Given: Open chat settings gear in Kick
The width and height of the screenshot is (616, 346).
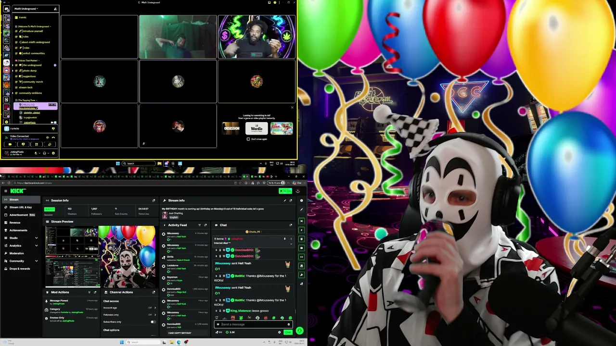Looking at the screenshot, I should pos(279,332).
